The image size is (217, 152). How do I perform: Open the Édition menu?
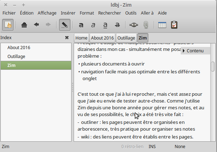[27, 13]
